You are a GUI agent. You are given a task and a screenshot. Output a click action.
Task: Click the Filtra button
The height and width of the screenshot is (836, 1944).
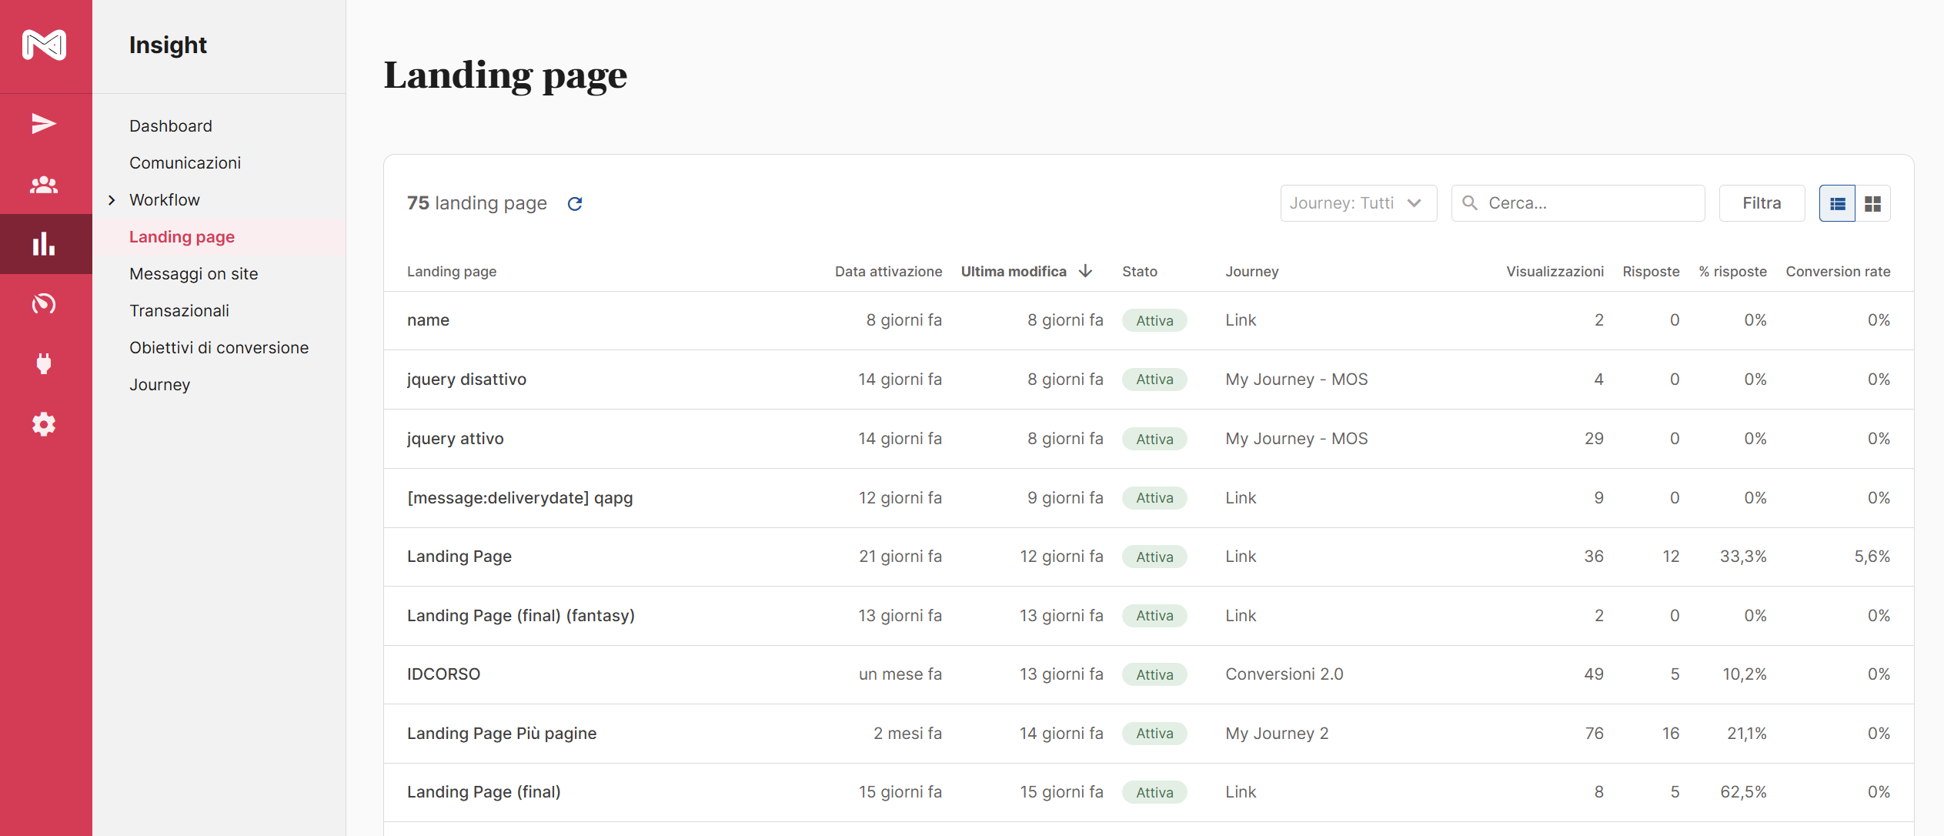(x=1761, y=203)
